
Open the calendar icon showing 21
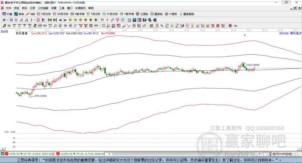[129, 20]
